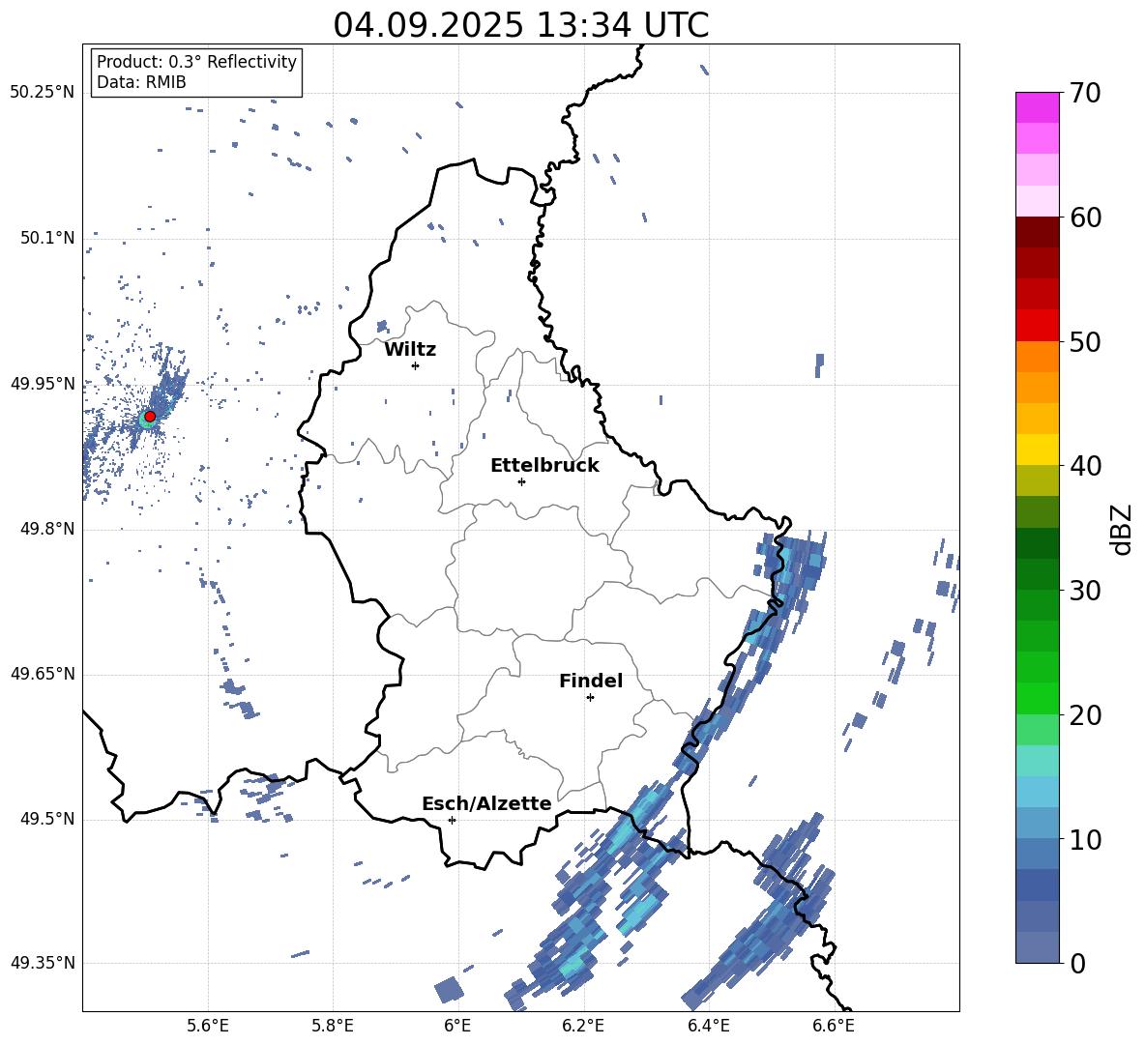Click the Findel city label
The width and height of the screenshot is (1145, 1045).
coord(591,682)
